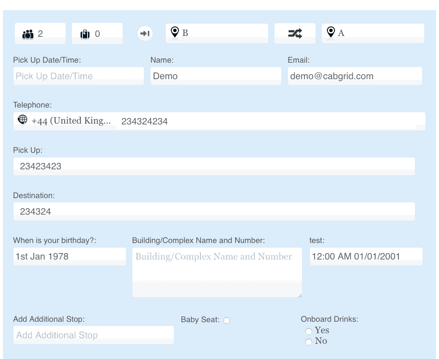The height and width of the screenshot is (359, 439).
Task: Click the When is your birthday? label
Action: pos(55,240)
